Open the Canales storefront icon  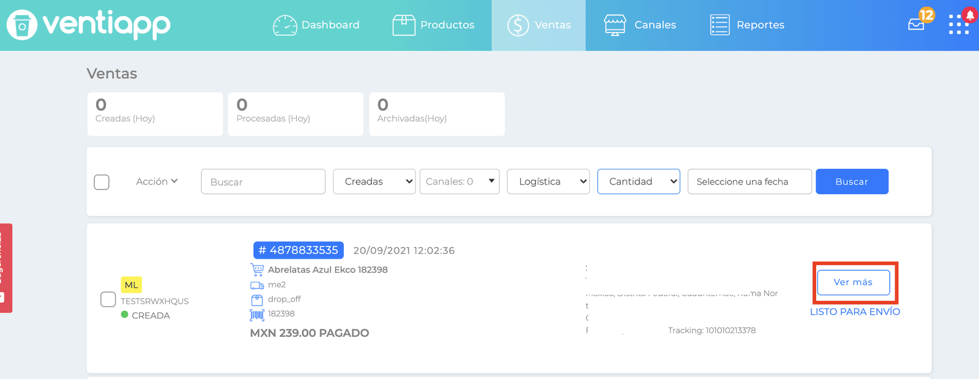(x=615, y=25)
